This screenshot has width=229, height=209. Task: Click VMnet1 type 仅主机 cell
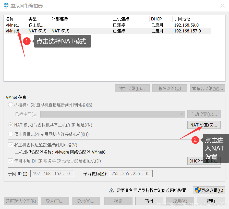pyautogui.click(x=37, y=25)
